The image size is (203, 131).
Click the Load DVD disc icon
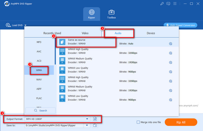coord(8,25)
